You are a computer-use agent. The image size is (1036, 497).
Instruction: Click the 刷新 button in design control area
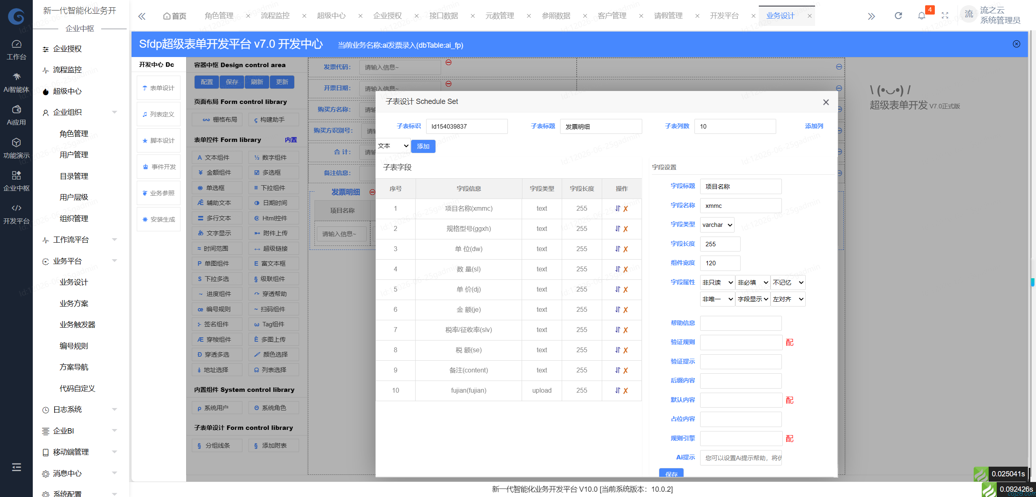coord(257,82)
